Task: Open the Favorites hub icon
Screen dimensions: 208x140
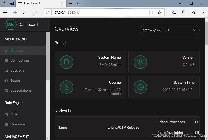Action: (x=174, y=12)
